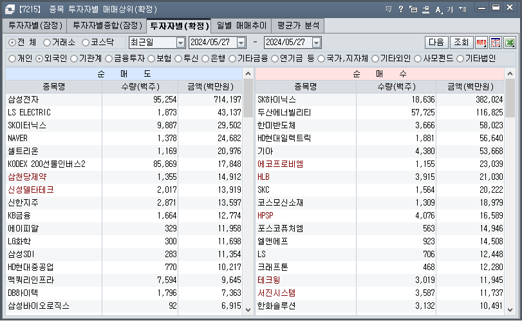Switch to 평균가 분석 tab

pyautogui.click(x=298, y=25)
